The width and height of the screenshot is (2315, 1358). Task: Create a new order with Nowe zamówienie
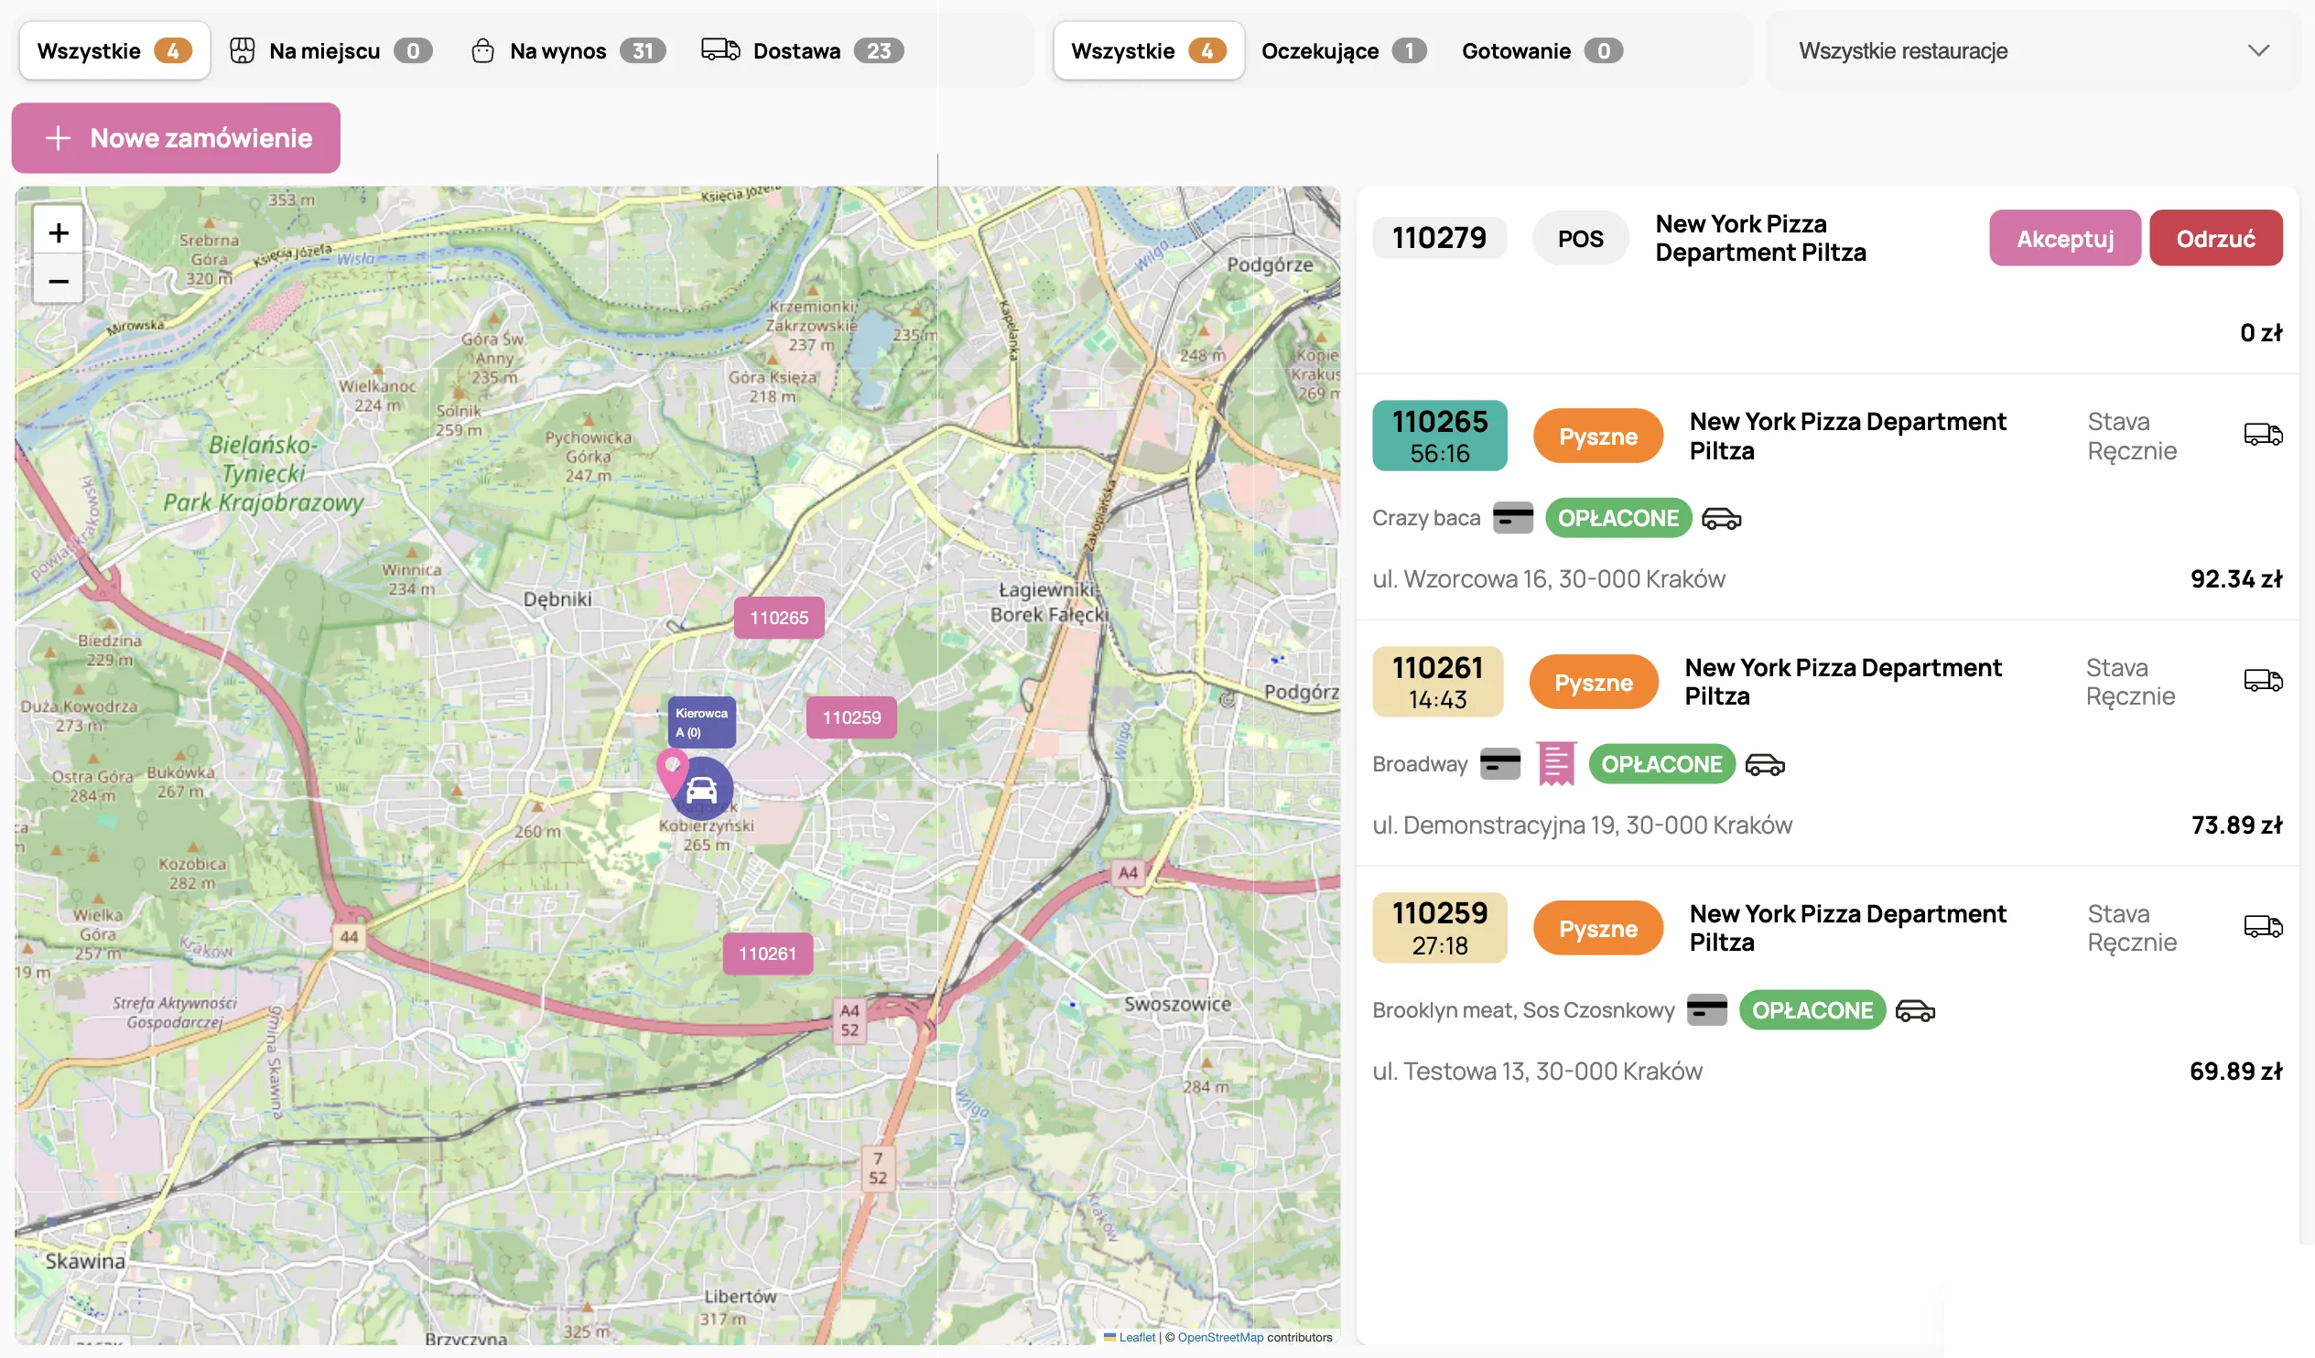176,138
